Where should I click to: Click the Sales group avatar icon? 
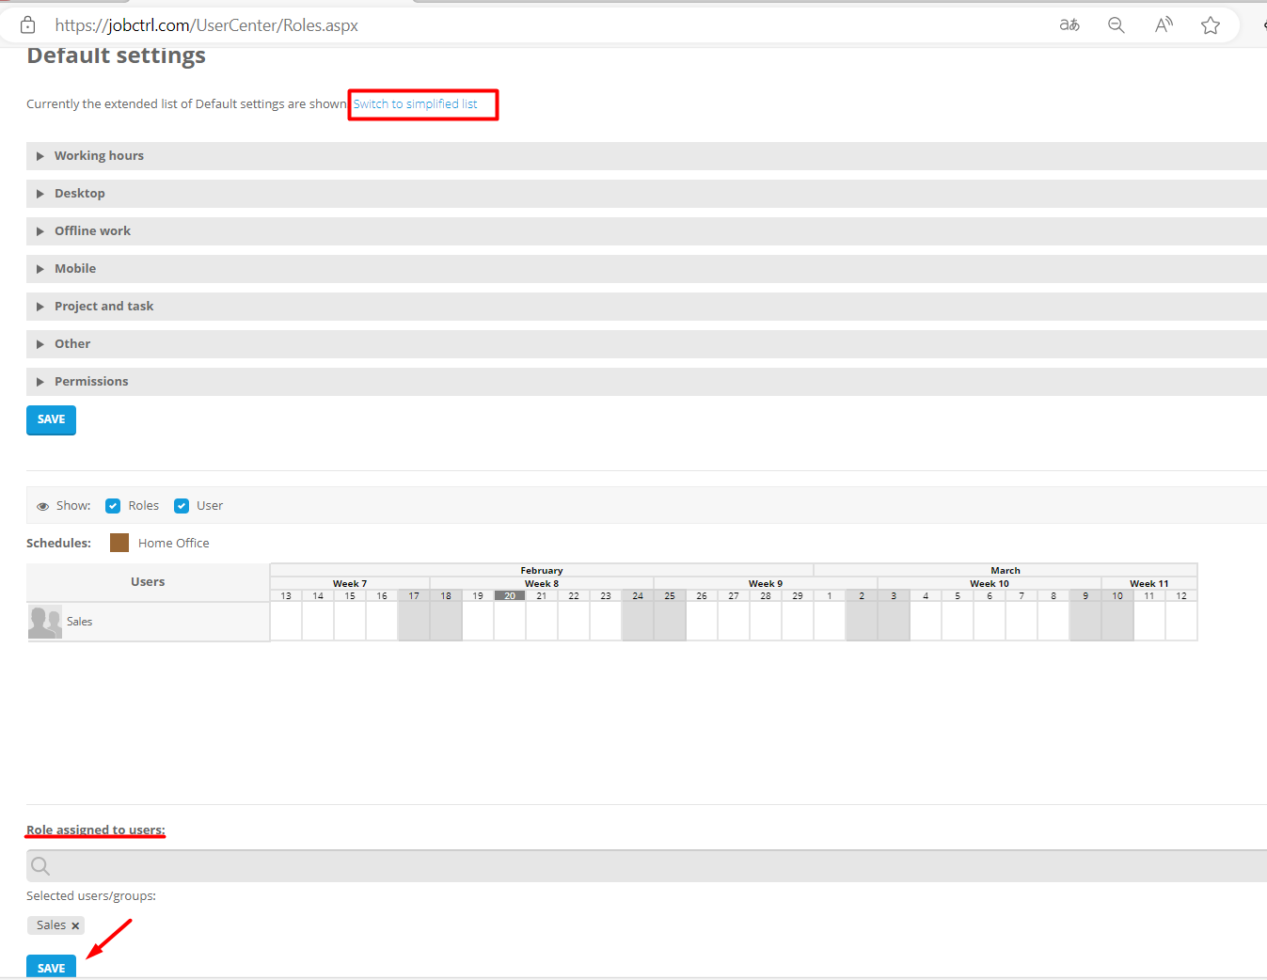click(x=45, y=622)
